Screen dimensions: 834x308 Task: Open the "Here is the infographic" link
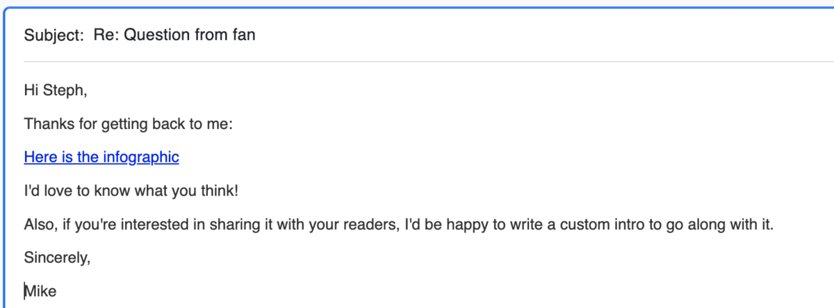(101, 157)
